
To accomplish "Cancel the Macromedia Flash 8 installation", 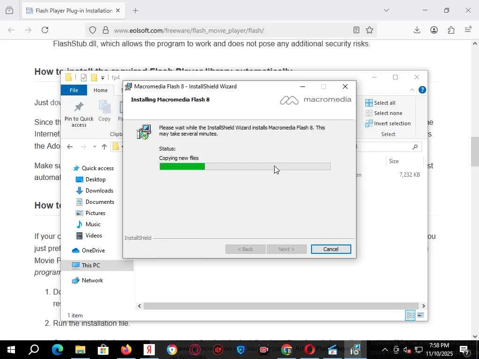I will click(331, 249).
